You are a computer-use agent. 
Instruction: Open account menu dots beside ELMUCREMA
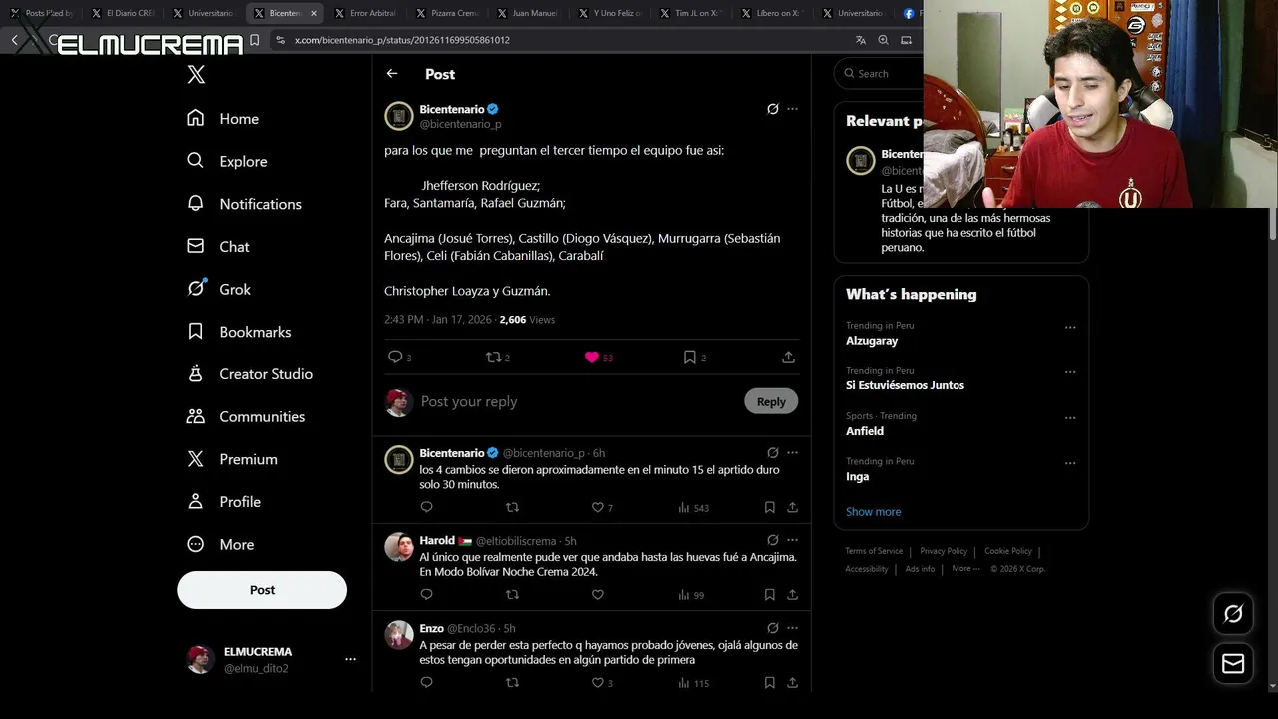pos(350,659)
